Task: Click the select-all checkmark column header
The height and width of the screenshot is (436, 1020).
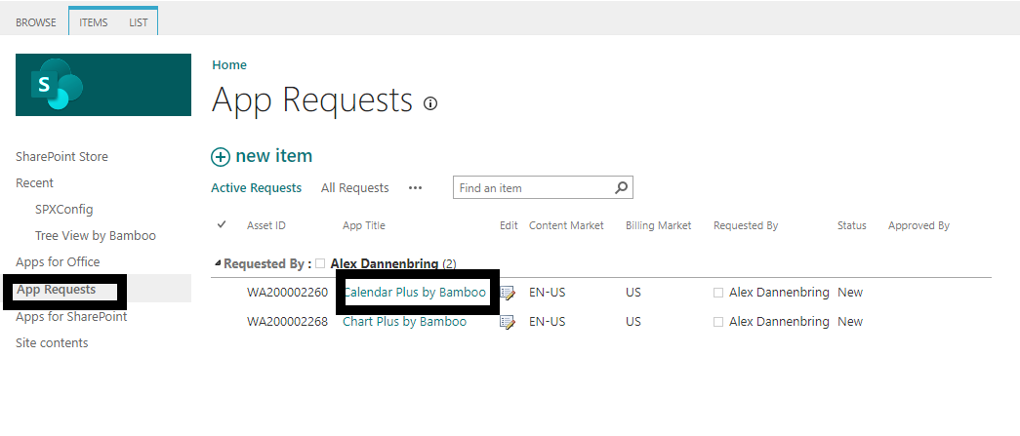Action: pos(222,225)
